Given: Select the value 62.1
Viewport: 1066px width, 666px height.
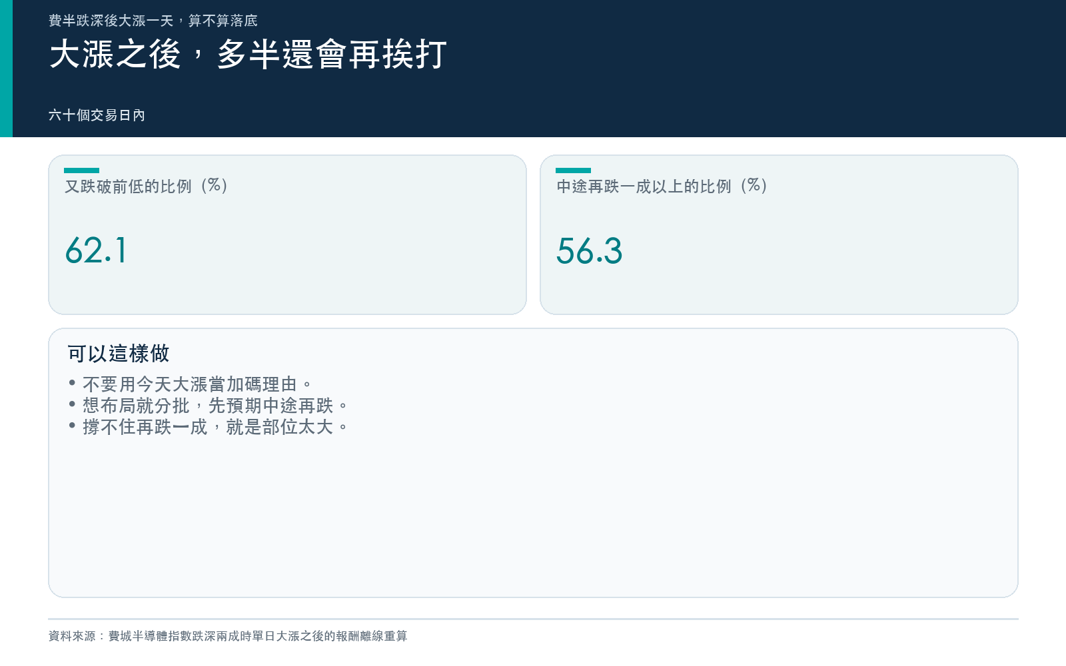Looking at the screenshot, I should click(x=96, y=251).
